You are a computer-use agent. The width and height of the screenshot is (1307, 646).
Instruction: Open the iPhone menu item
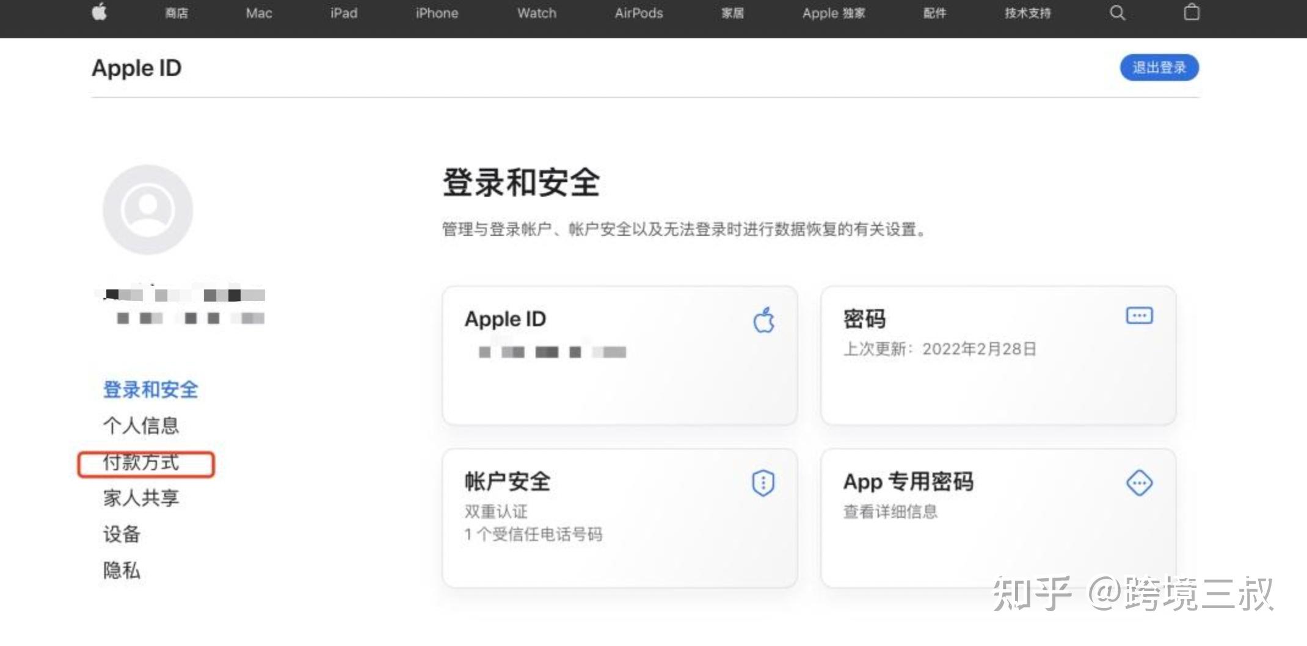pos(437,13)
